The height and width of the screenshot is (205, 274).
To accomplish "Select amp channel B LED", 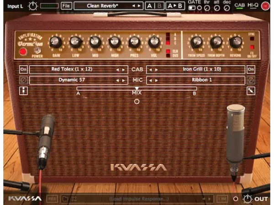I will [x=168, y=39].
